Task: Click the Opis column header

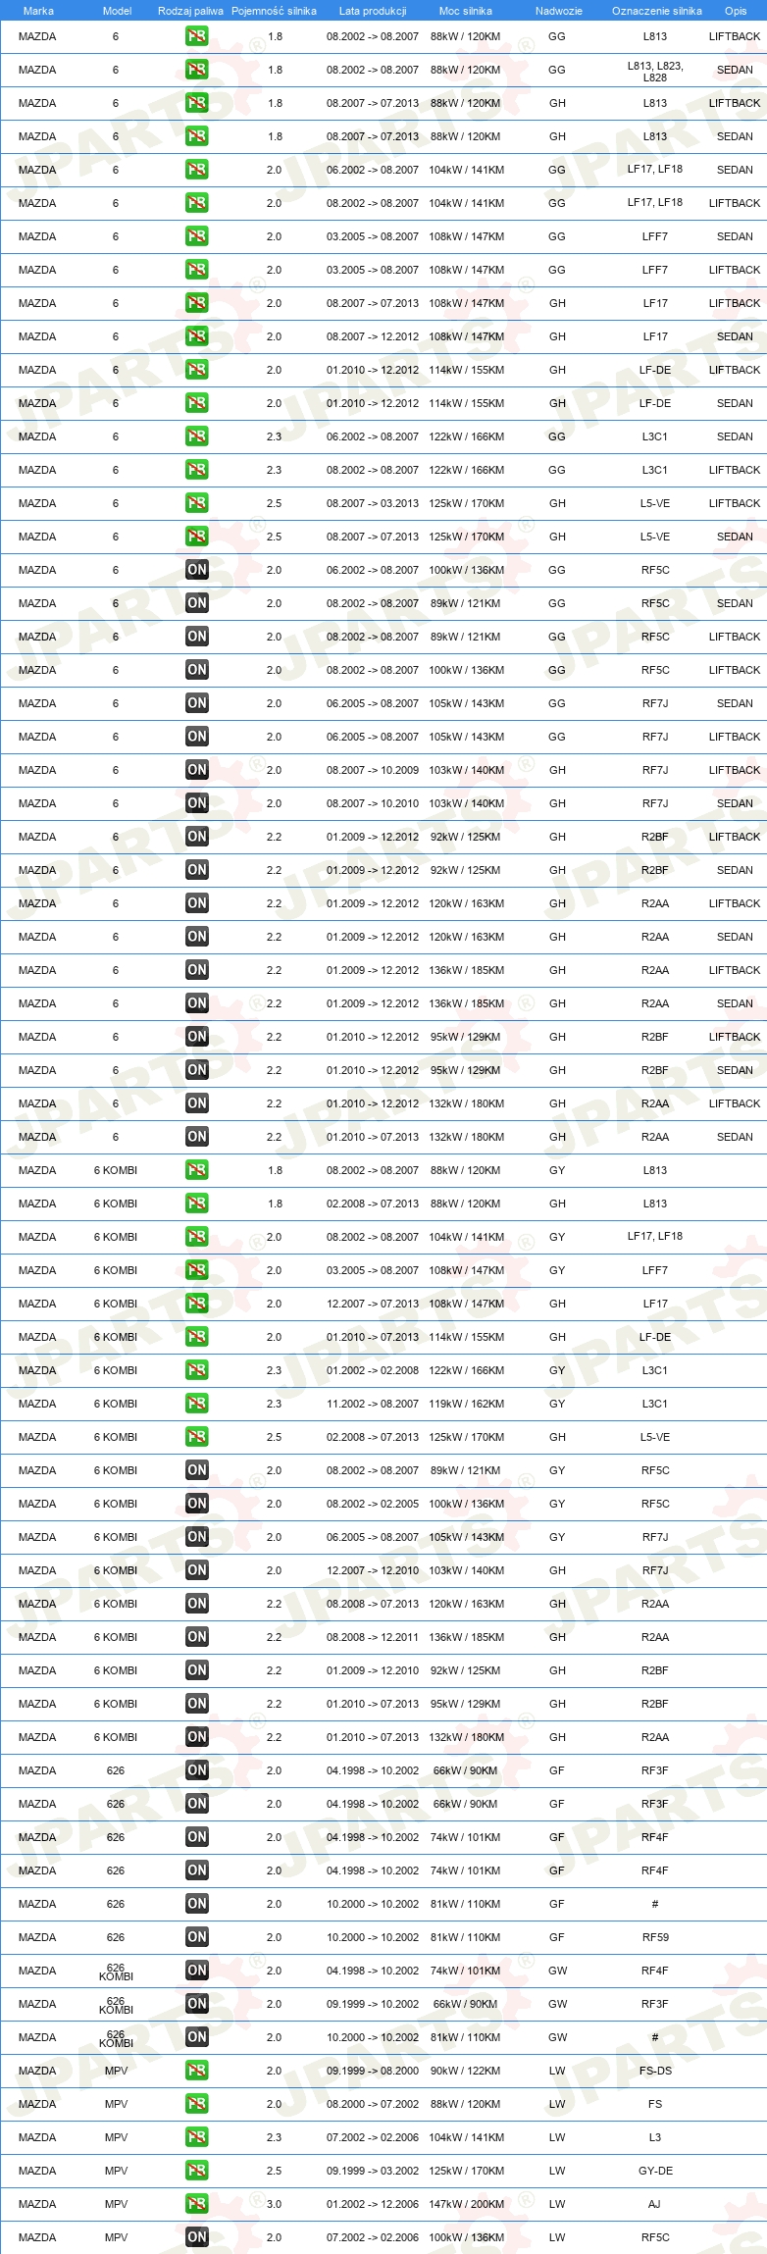Action: coord(736,11)
